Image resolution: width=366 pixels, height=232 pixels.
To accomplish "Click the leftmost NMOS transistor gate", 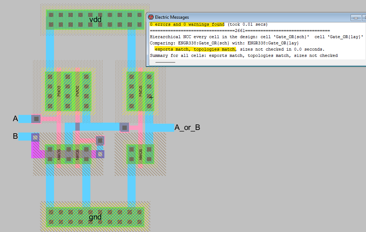I will (x=58, y=154).
